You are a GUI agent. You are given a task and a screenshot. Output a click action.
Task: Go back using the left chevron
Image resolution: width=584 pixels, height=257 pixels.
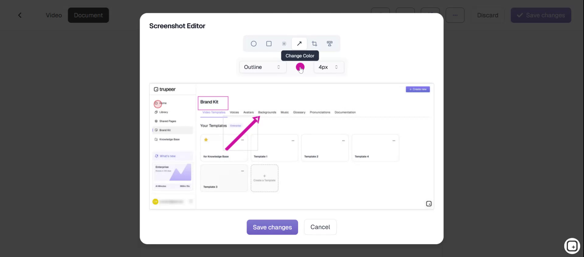pos(20,15)
